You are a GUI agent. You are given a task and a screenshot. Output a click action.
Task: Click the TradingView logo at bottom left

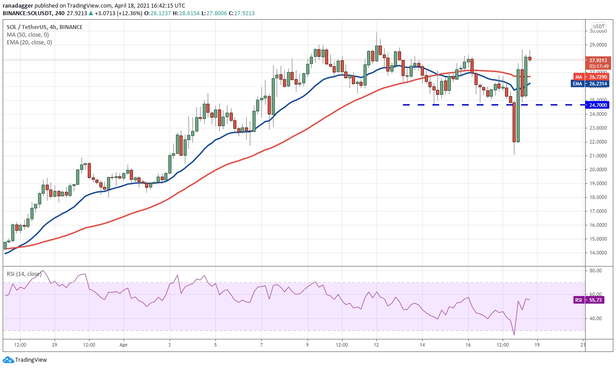coord(25,360)
